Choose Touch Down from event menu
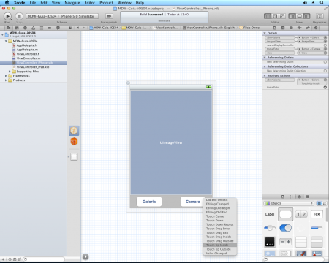Viewport: 329px width, 263px height. click(x=220, y=220)
